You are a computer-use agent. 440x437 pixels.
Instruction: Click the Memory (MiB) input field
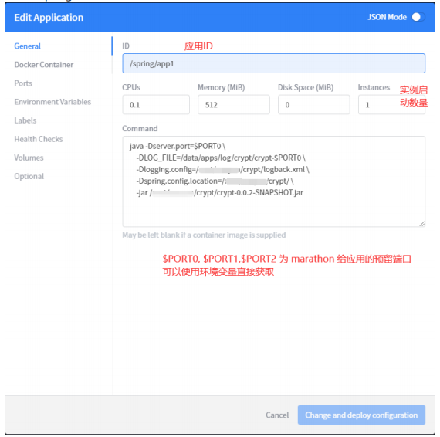click(234, 105)
